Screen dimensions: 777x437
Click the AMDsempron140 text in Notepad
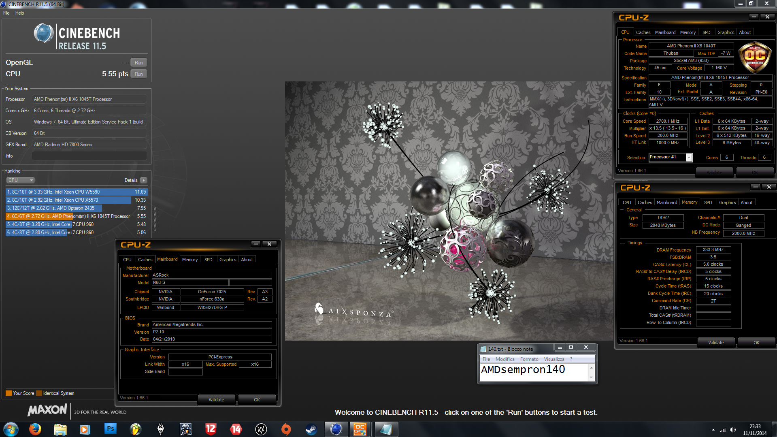[x=523, y=370]
